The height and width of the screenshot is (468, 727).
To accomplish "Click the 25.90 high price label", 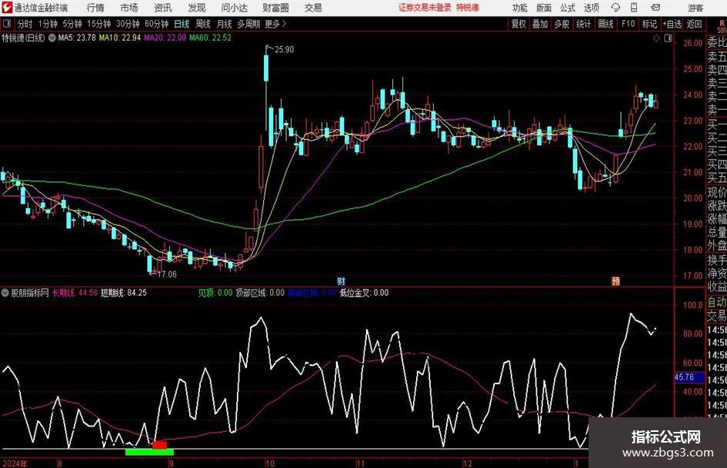I will (x=284, y=50).
